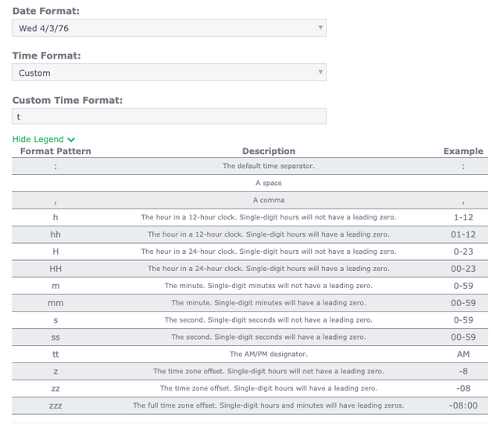Collapse legend via Hide Legend link
The width and height of the screenshot is (500, 428).
pyautogui.click(x=38, y=139)
